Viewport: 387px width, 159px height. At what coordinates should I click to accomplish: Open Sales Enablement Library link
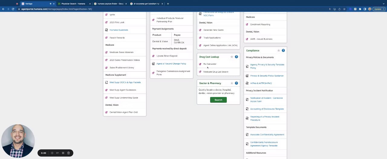[122, 68]
